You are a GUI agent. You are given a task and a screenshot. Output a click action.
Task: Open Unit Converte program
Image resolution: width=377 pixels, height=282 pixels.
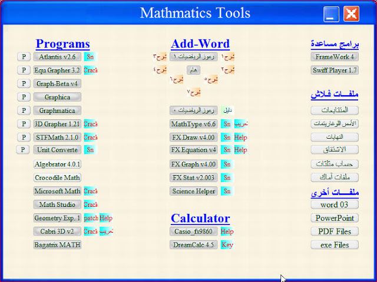tap(57, 150)
